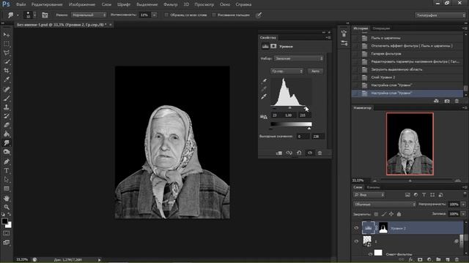Open the 'Изображение' menu
Viewport: 469px width, 263px height.
(82, 4)
